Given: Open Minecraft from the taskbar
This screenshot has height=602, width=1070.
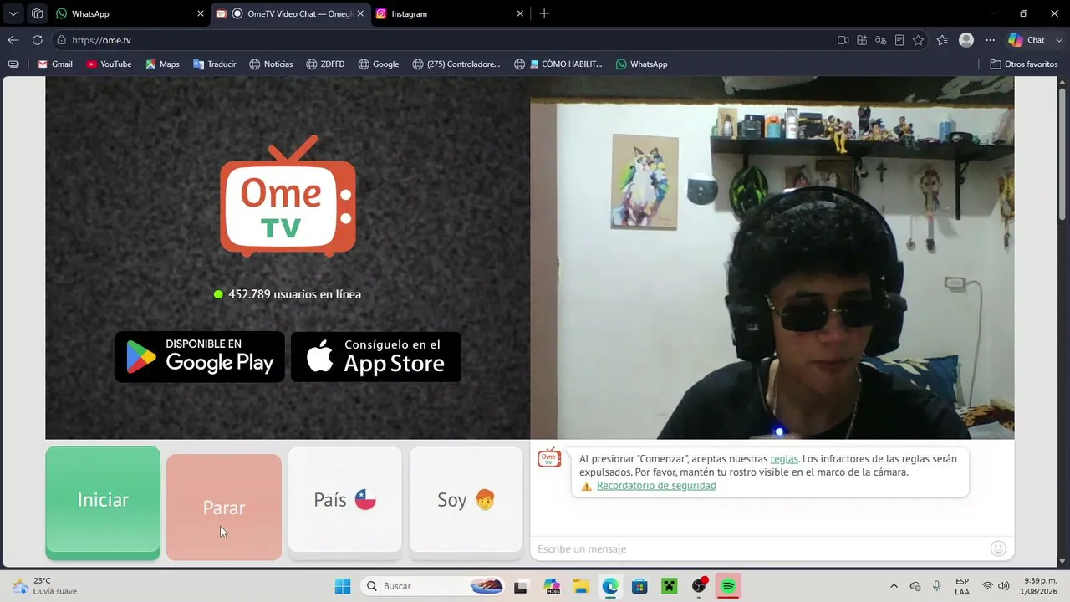Looking at the screenshot, I should click(669, 586).
